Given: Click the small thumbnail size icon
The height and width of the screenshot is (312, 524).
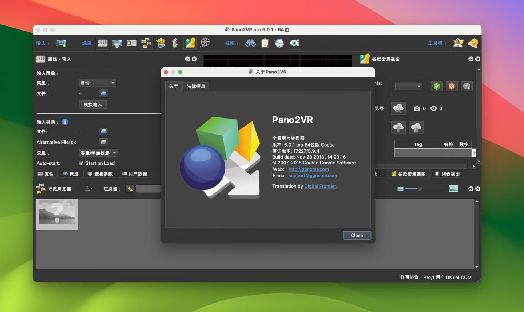Looking at the screenshot, I should 400,188.
